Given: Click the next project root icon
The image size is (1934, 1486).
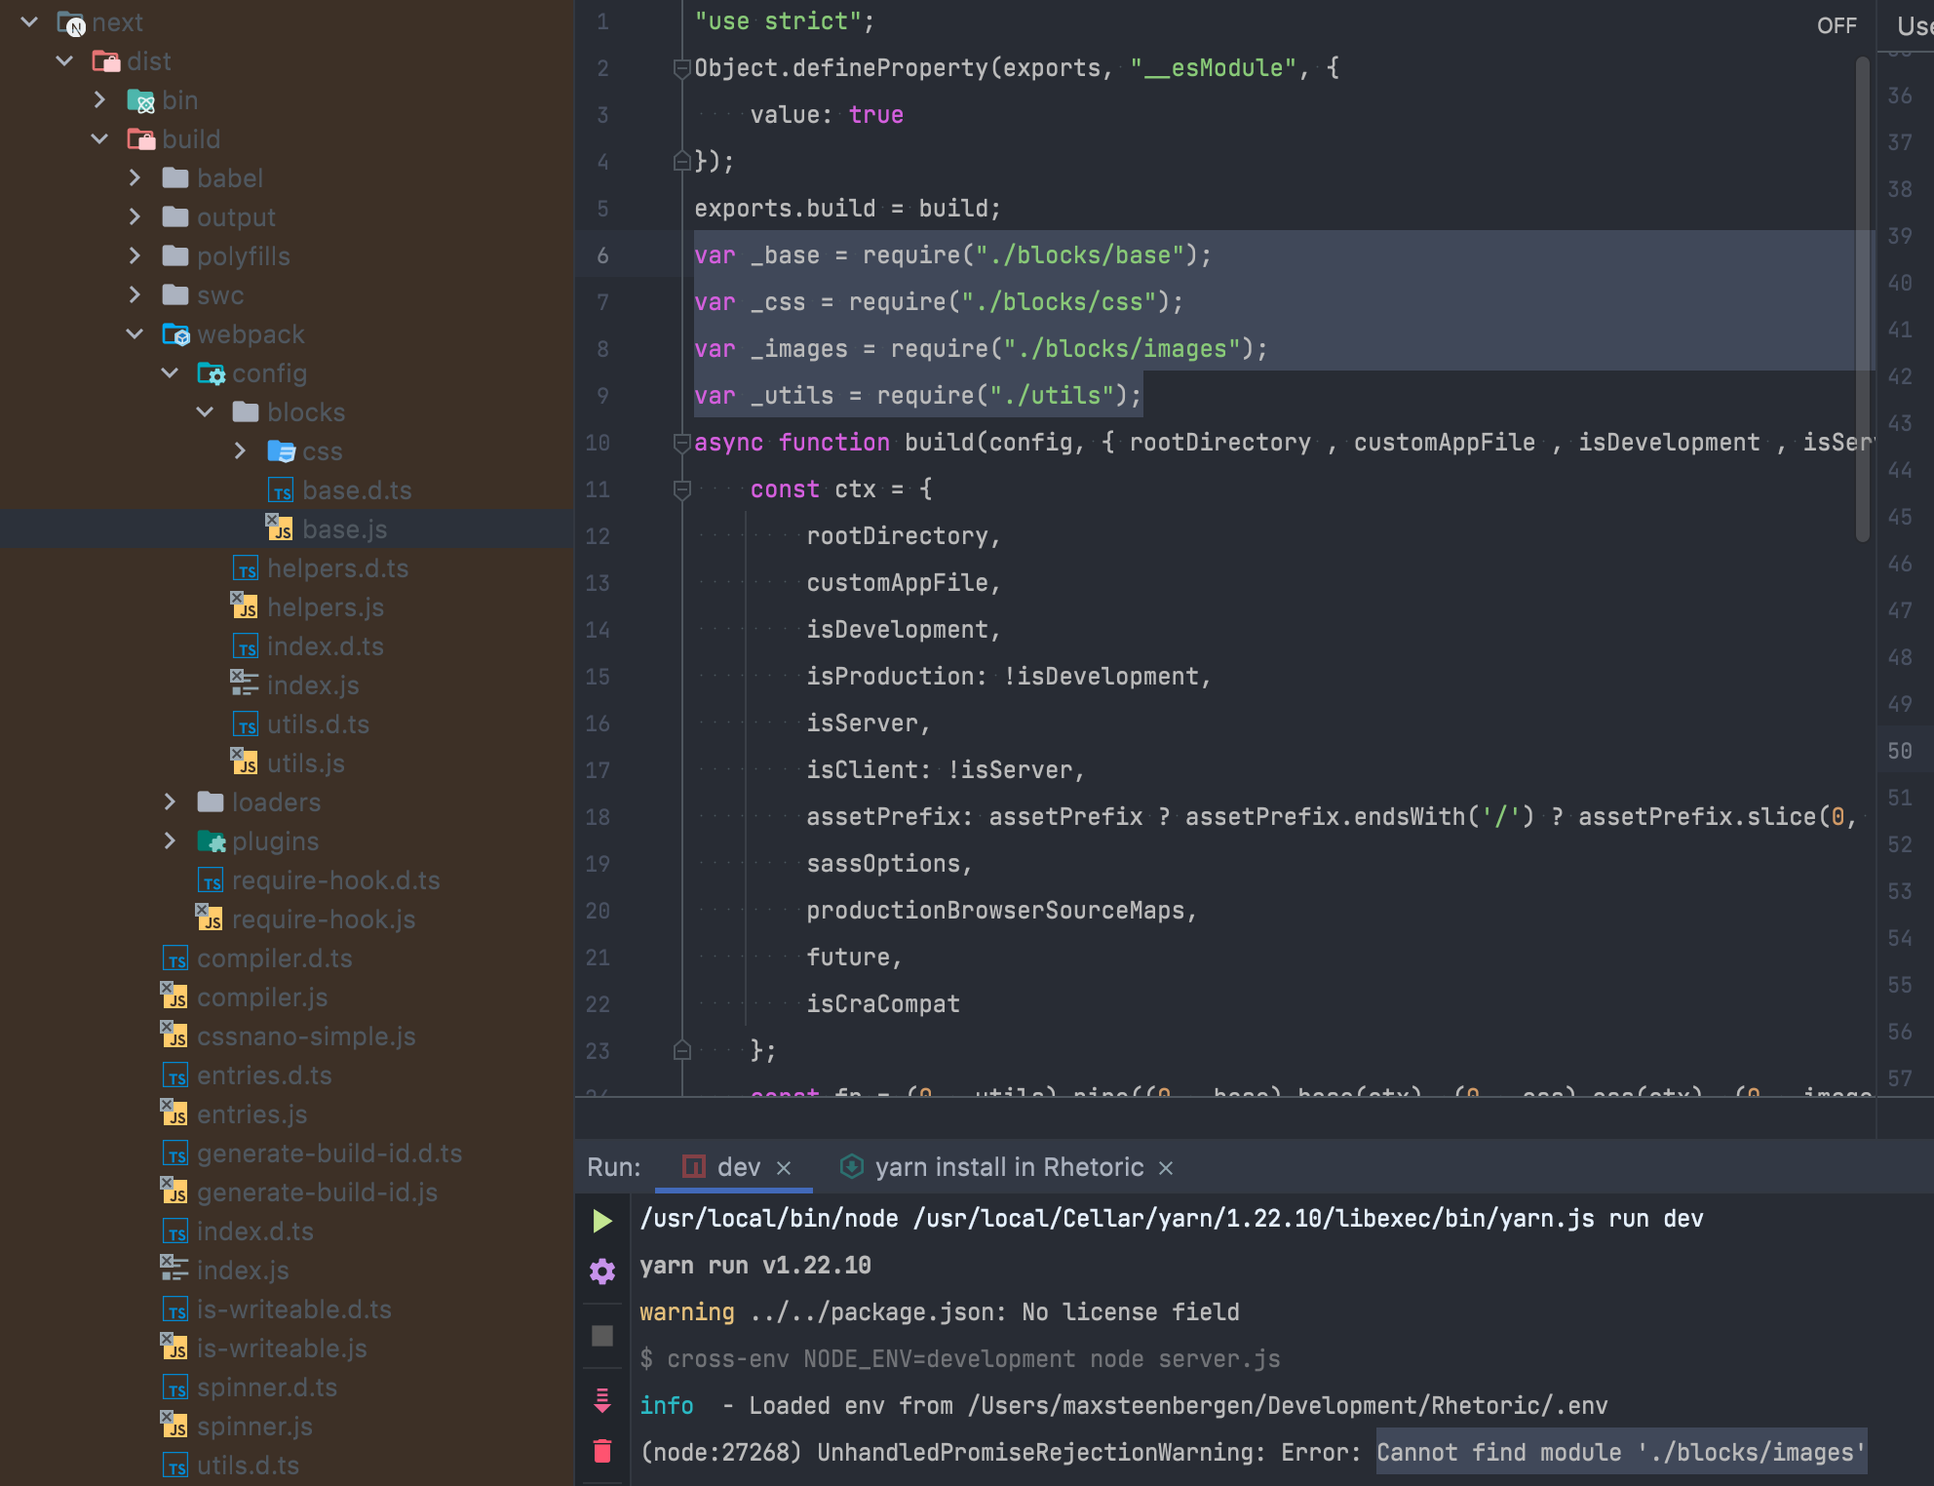Looking at the screenshot, I should pos(71,23).
